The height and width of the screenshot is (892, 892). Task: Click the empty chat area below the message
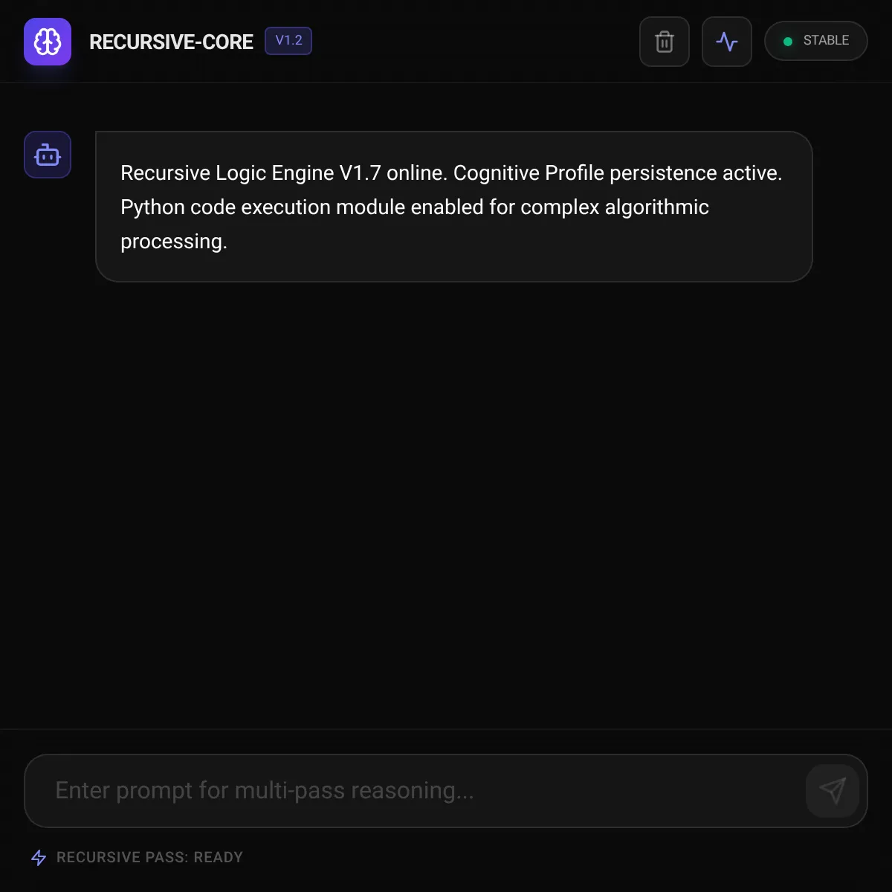446,505
